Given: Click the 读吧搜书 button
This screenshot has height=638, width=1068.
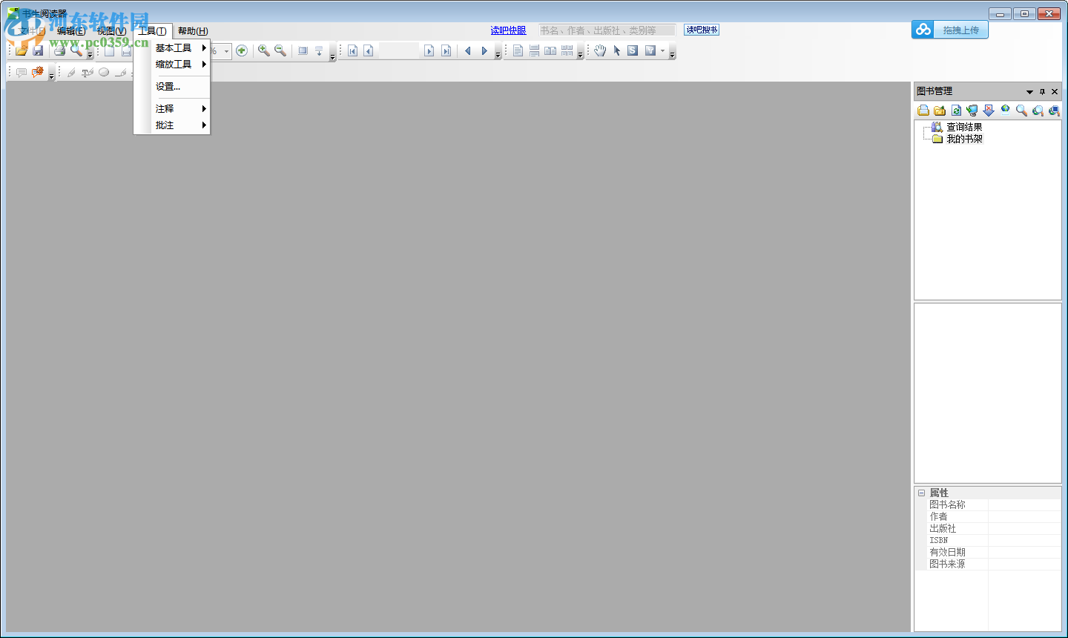Looking at the screenshot, I should click(x=702, y=30).
